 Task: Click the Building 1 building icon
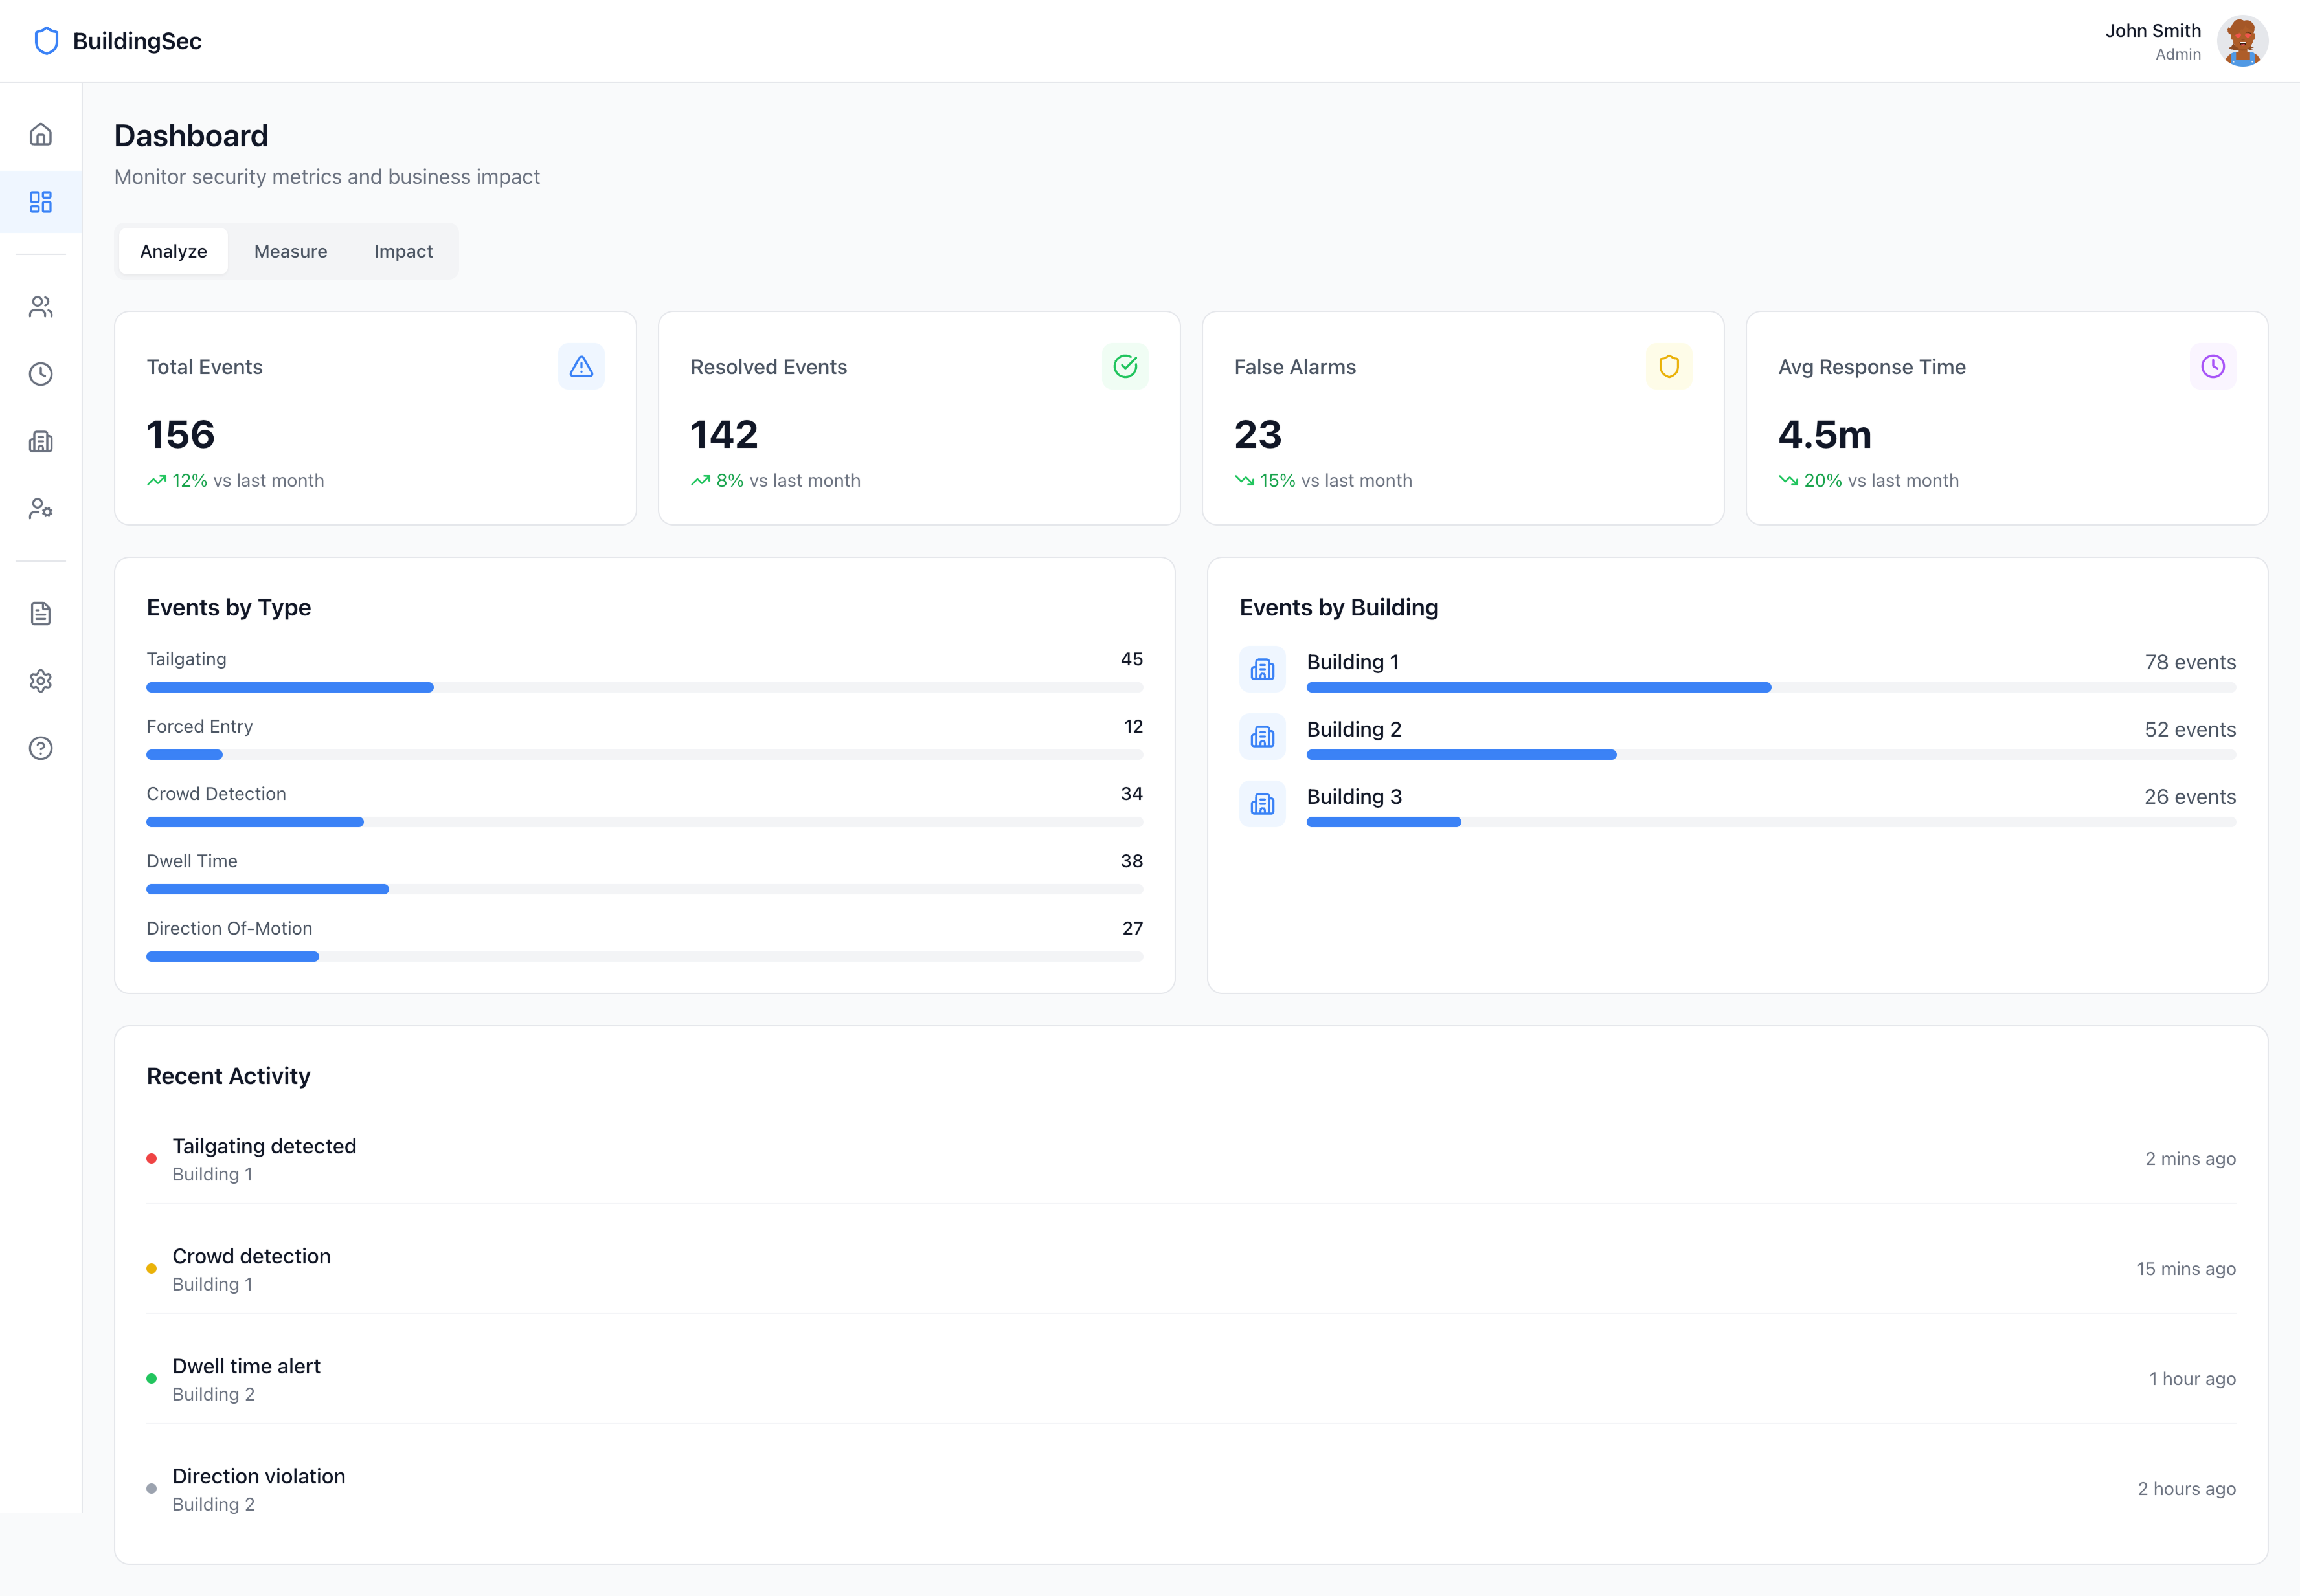coord(1263,669)
